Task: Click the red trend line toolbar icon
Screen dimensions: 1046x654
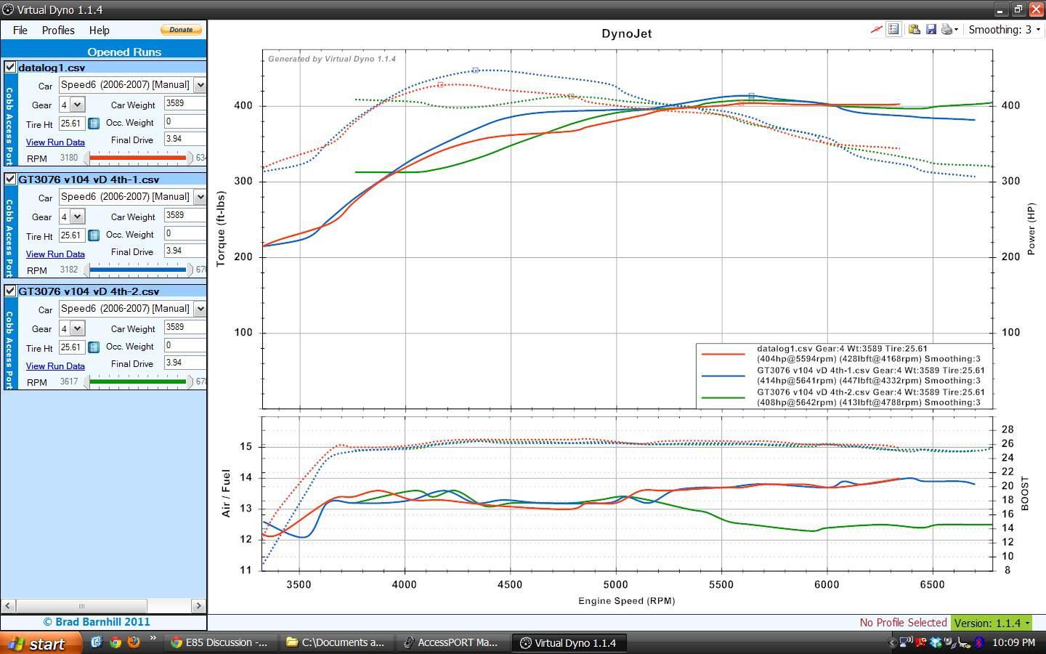Action: (877, 30)
